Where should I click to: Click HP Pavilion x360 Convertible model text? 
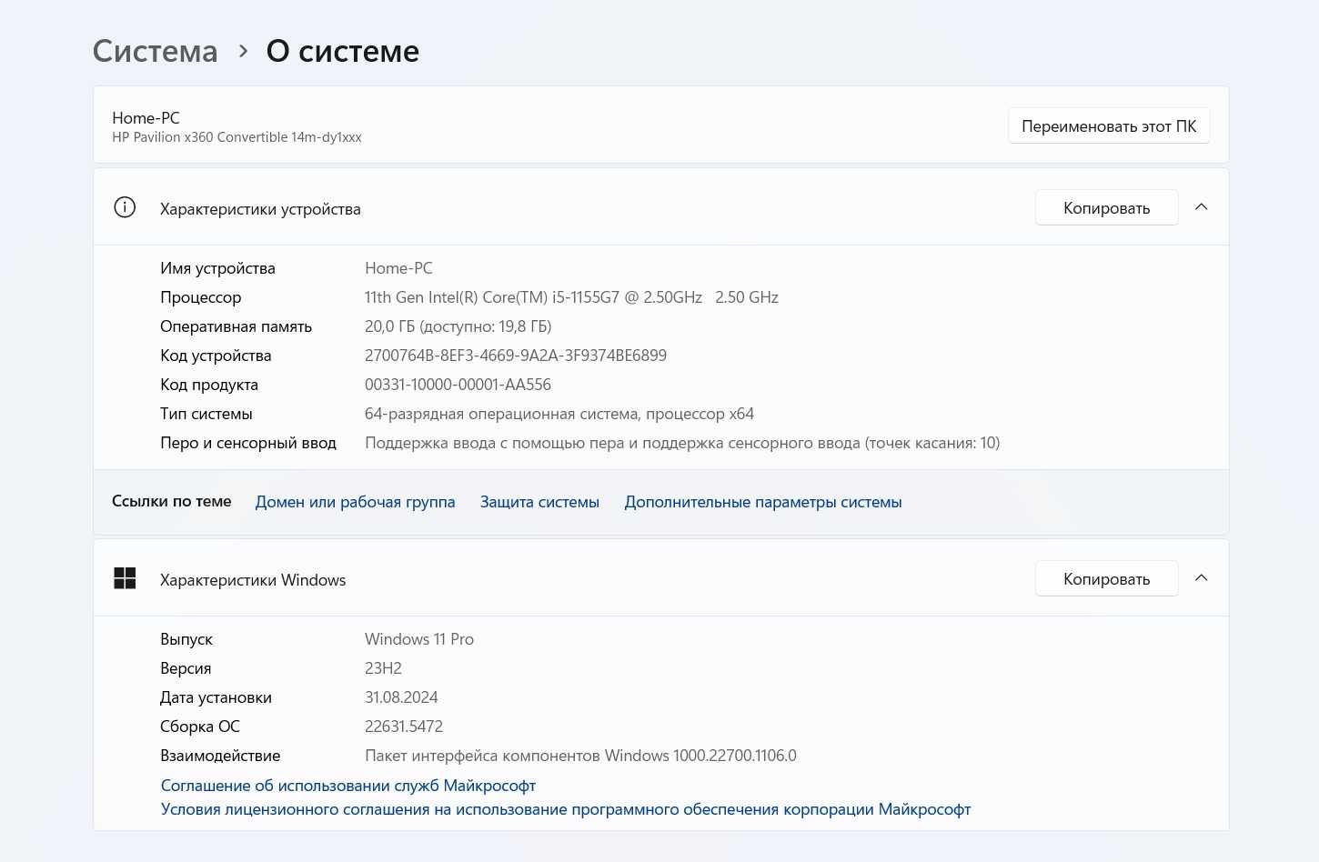pos(237,137)
